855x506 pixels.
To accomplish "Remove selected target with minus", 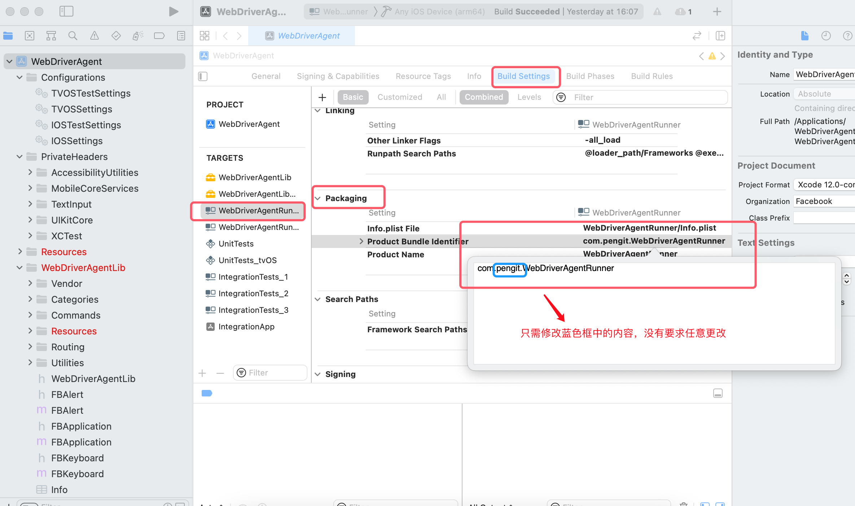I will click(x=220, y=373).
